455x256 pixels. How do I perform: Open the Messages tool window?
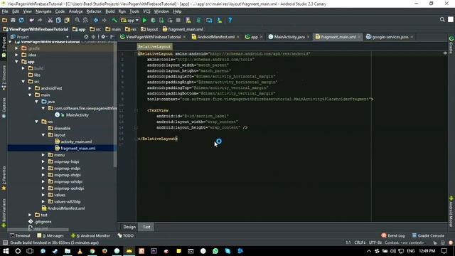click(50, 235)
